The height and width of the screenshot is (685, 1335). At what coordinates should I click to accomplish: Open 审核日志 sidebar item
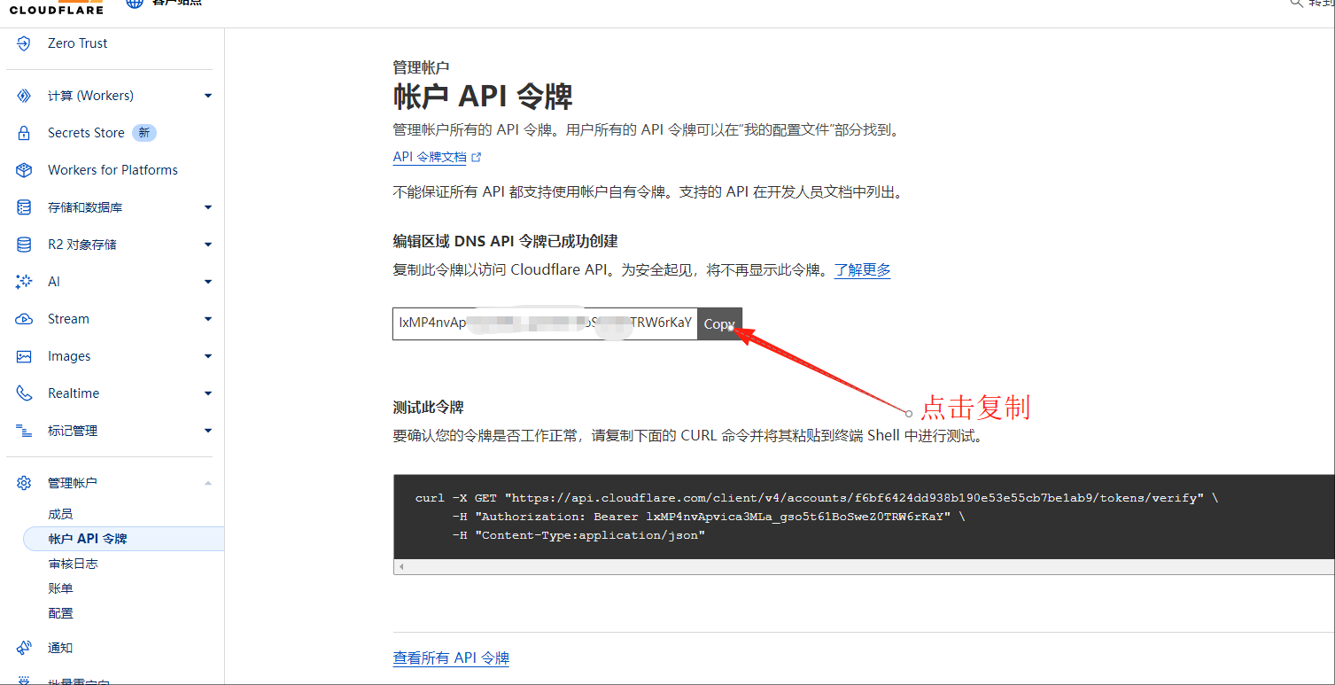[73, 564]
